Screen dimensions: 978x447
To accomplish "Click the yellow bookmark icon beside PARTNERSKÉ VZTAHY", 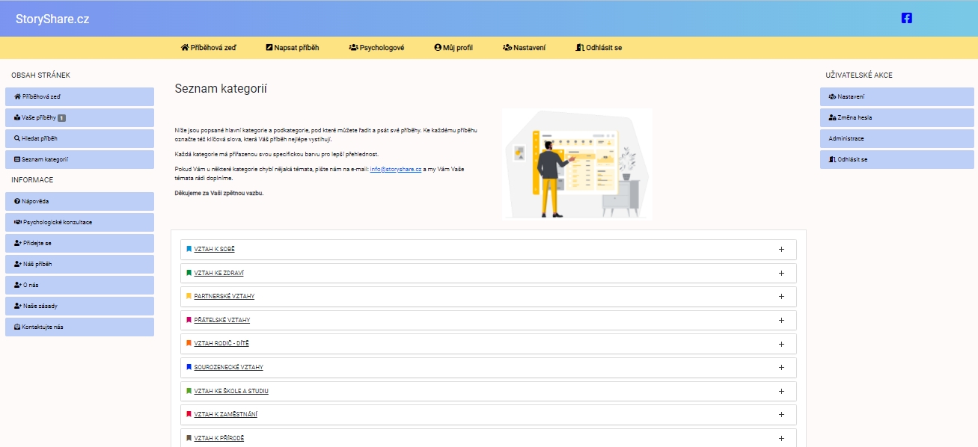I will 189,297.
